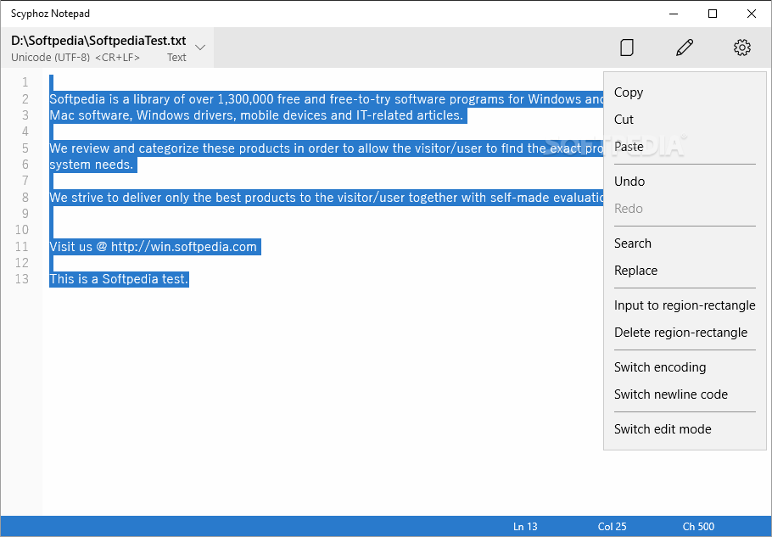Click line number 7 in the gutter

click(x=25, y=181)
